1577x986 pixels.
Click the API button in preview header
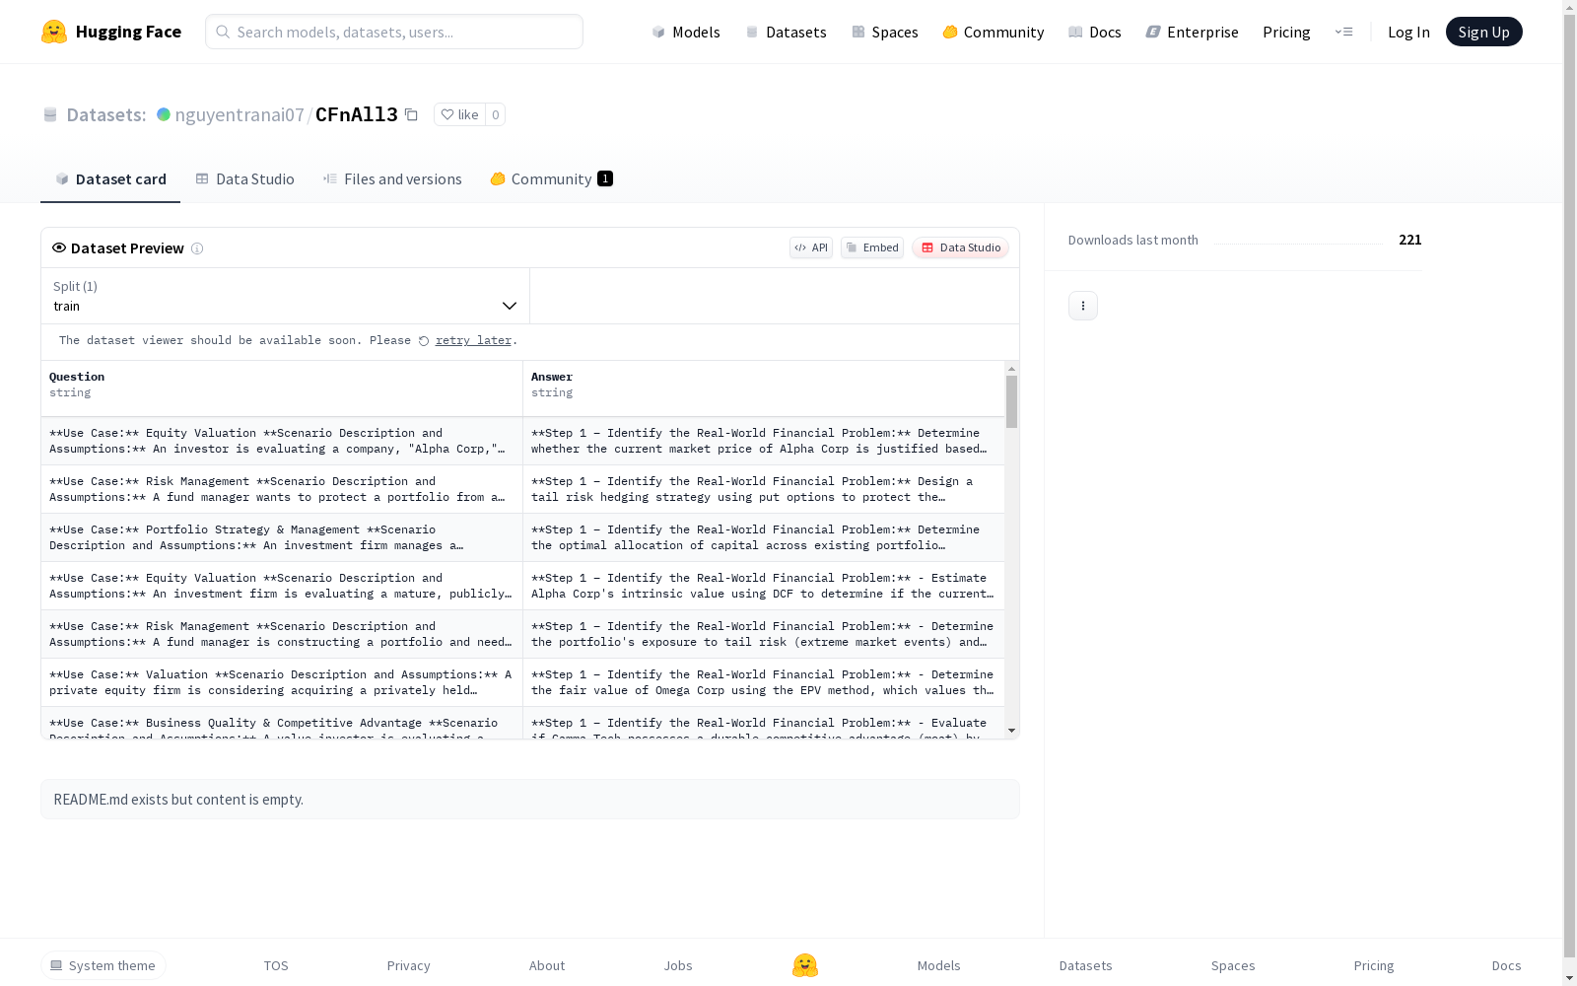click(811, 247)
